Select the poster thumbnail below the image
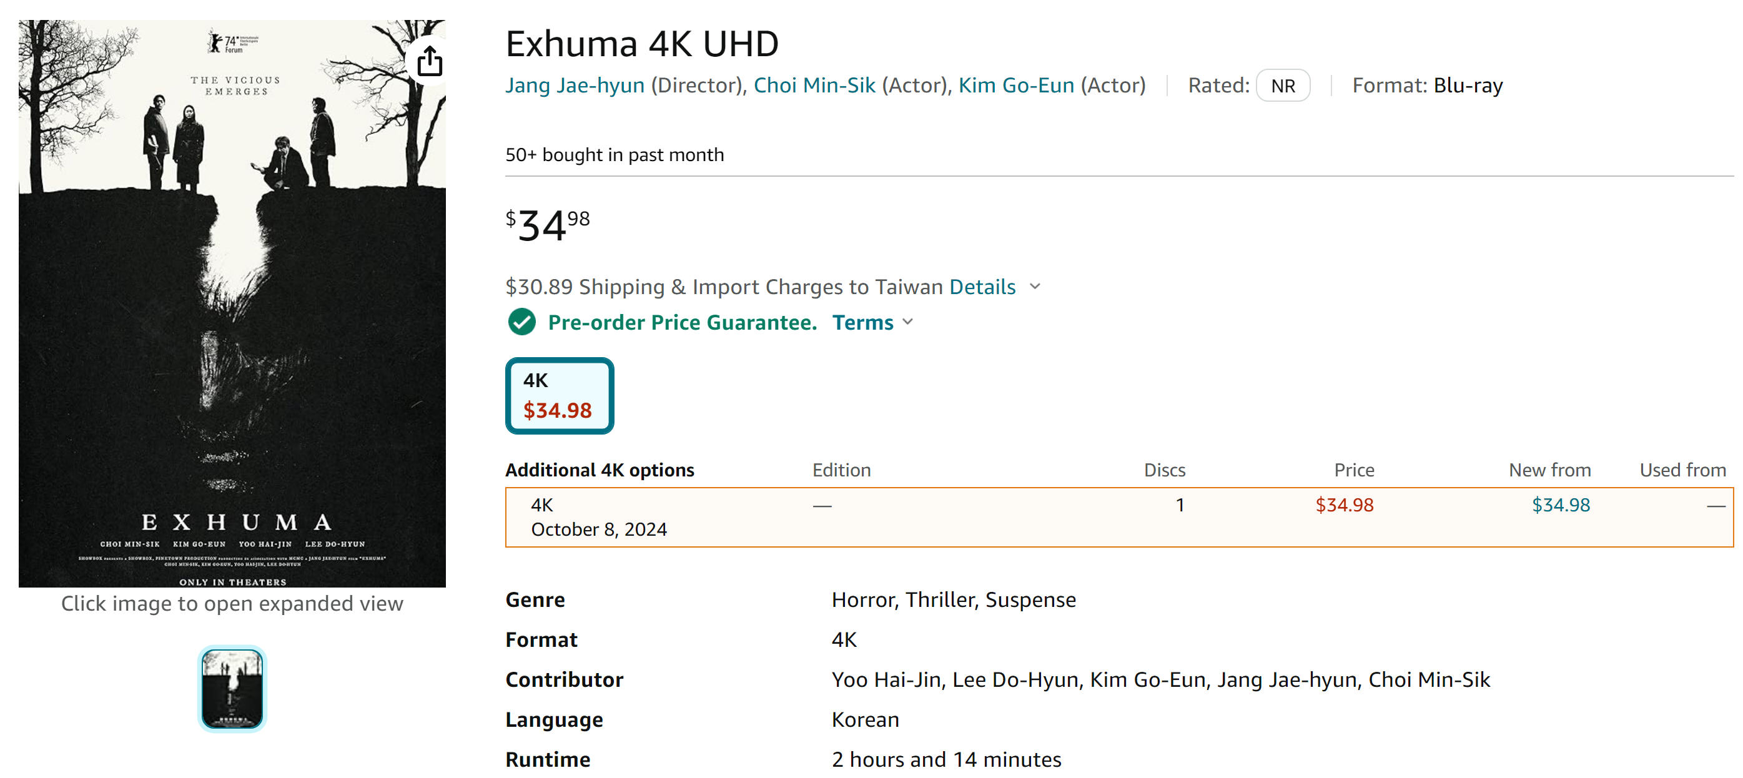This screenshot has width=1743, height=778. click(232, 689)
